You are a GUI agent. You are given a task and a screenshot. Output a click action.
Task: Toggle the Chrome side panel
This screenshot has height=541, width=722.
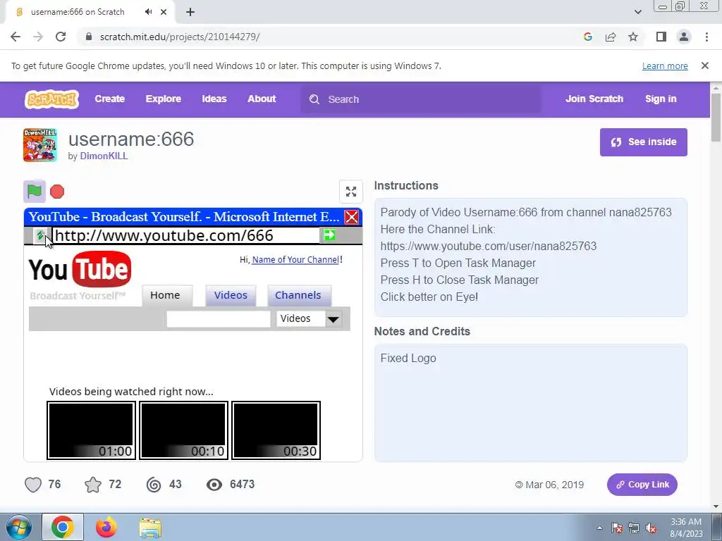pyautogui.click(x=661, y=37)
